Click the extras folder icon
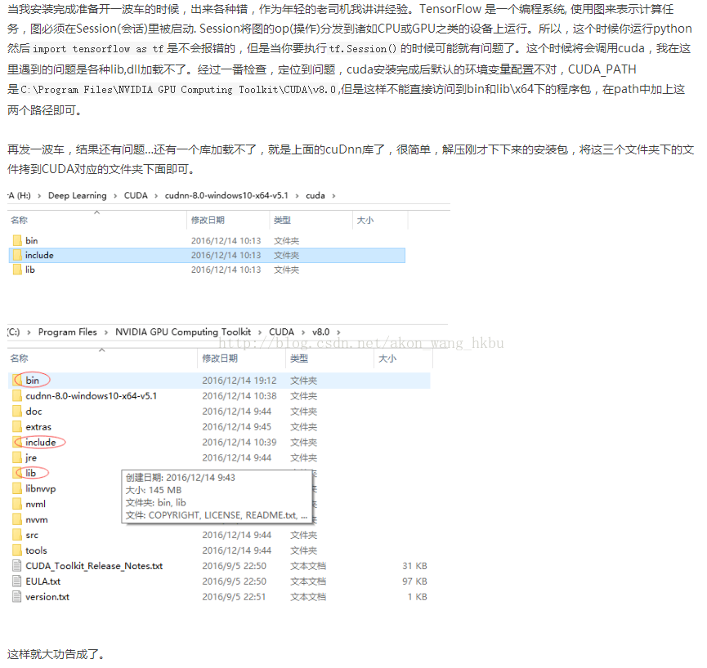Screen dimensions: 707x668 pos(17,426)
